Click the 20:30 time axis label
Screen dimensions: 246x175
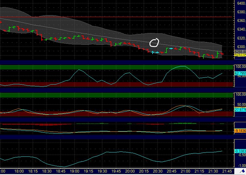click(158, 171)
